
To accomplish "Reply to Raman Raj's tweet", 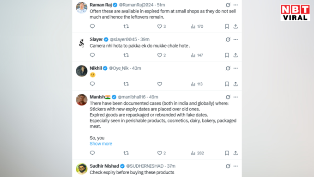I will [x=92, y=26].
